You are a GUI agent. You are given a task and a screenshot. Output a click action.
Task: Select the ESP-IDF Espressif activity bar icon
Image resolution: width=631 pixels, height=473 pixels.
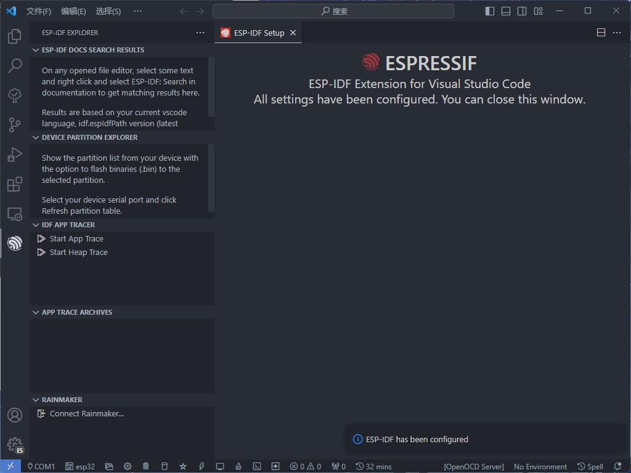(x=15, y=243)
